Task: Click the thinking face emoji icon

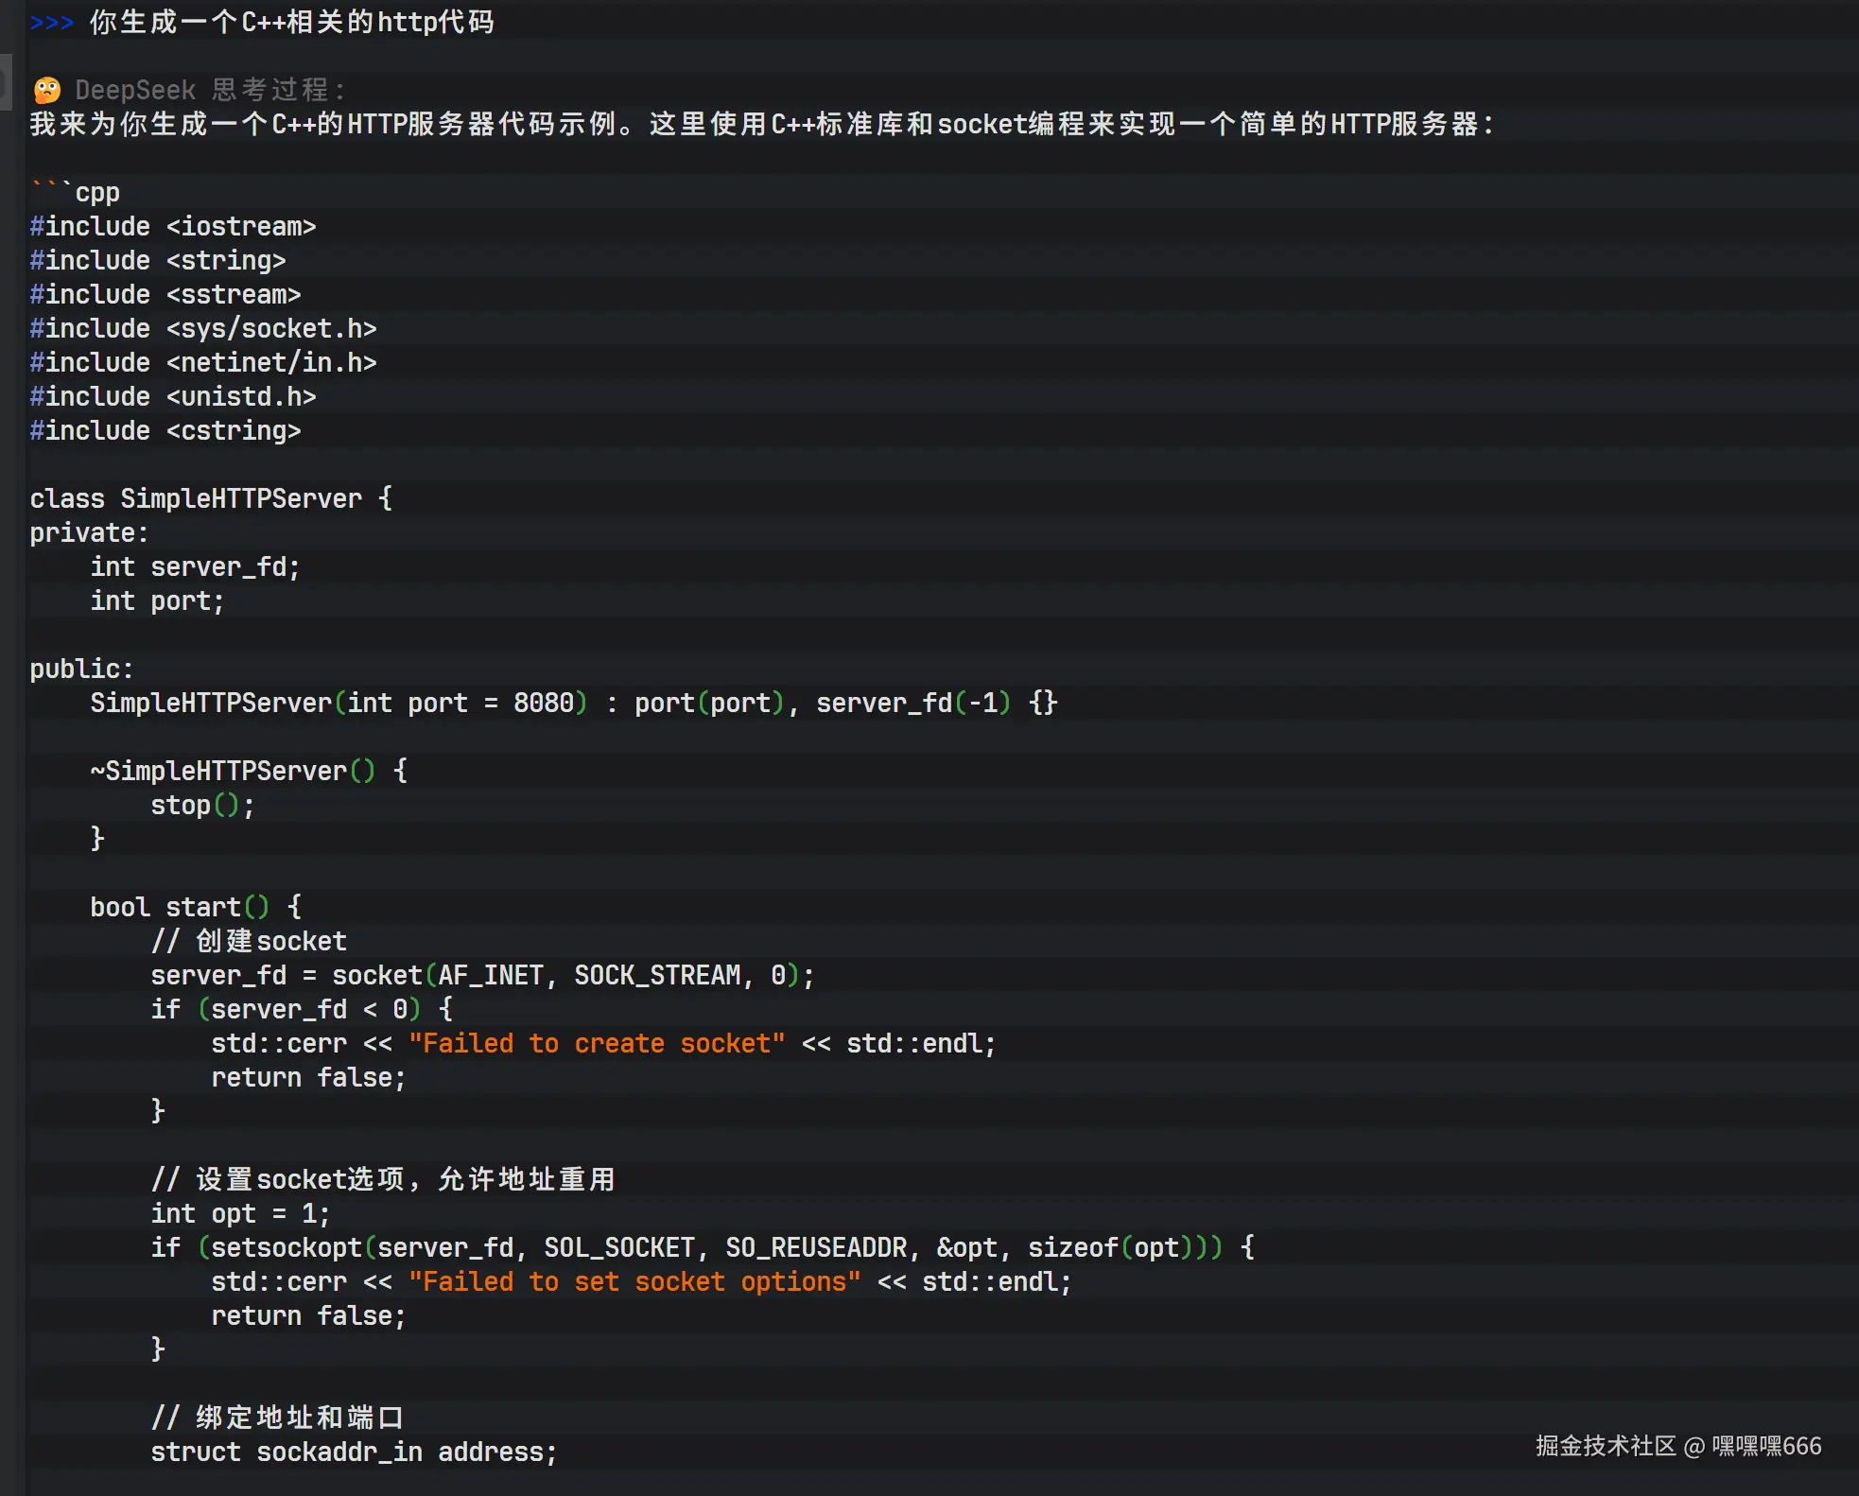Action: (x=46, y=91)
